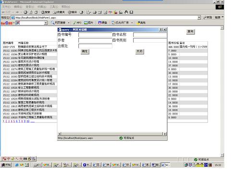The image size is (246, 184).
Task: Click the IE Stop toolbar icon
Action: point(25,12)
